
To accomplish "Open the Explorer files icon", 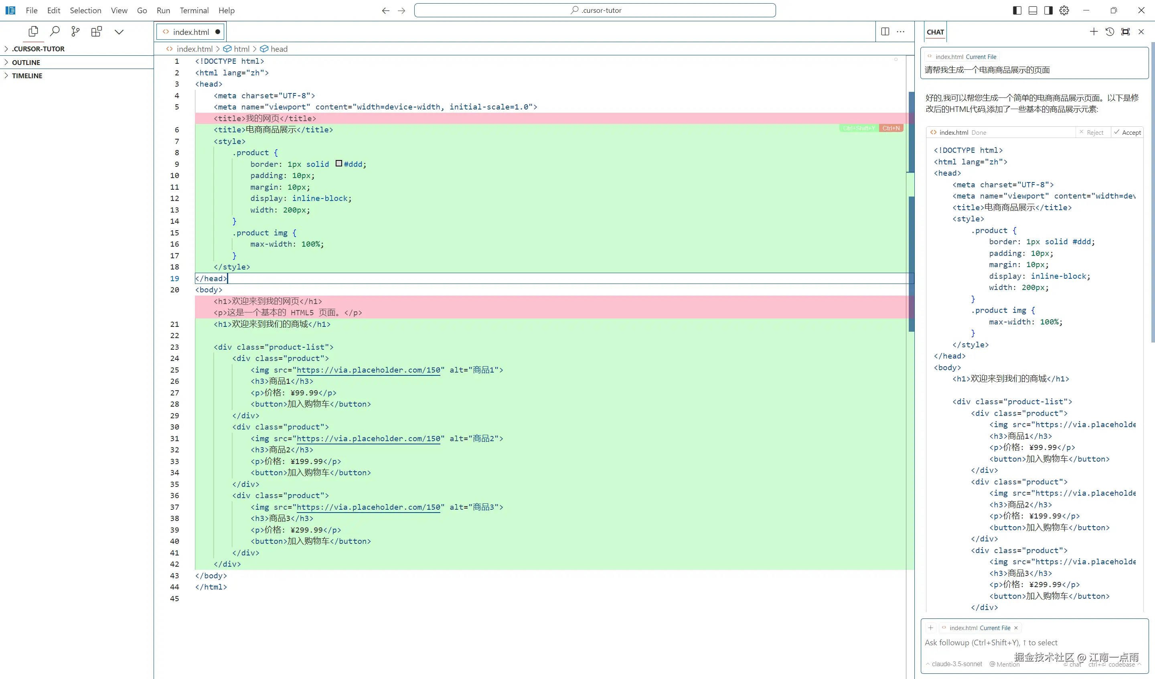I will click(x=33, y=32).
